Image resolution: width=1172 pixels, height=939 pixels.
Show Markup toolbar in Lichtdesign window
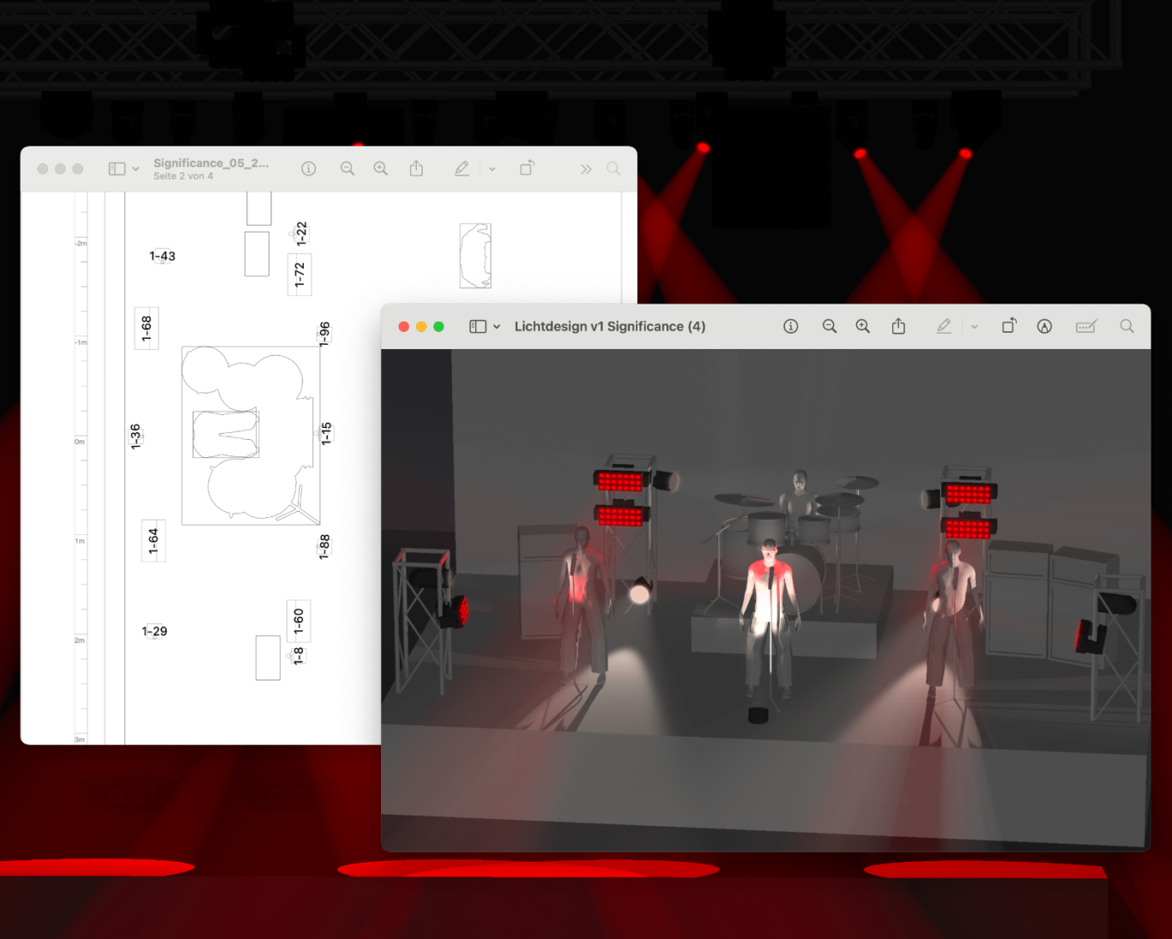pyautogui.click(x=1044, y=327)
